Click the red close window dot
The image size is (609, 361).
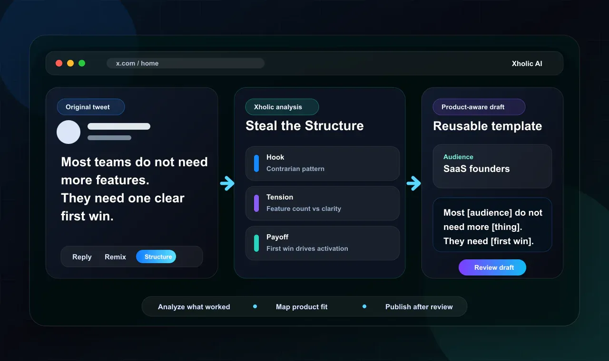coord(59,63)
